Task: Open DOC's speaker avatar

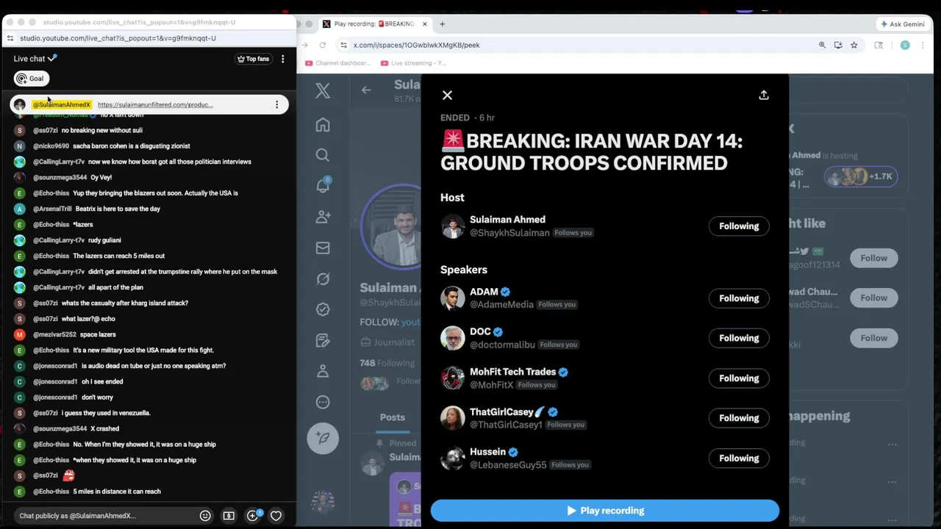Action: [x=453, y=338]
